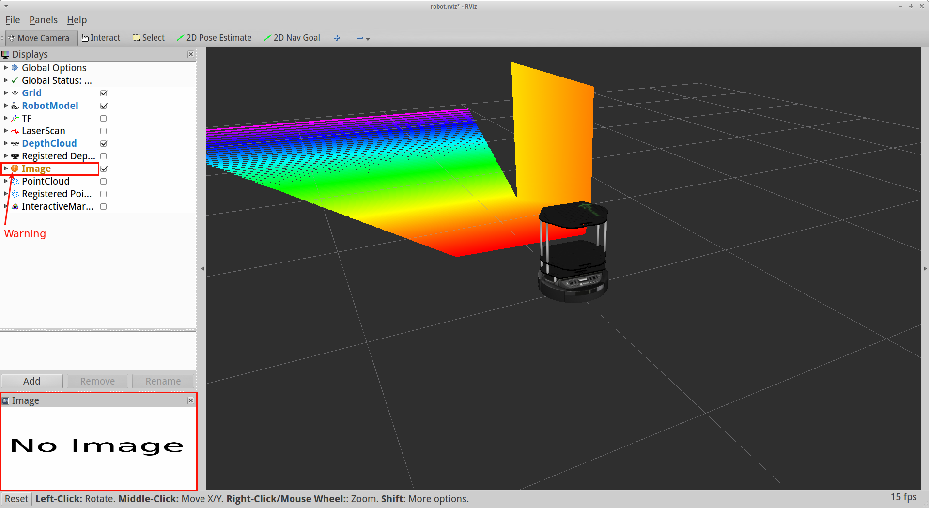Close the Displays panel

(x=191, y=54)
